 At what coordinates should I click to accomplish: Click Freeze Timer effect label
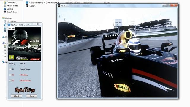tap(25, 69)
